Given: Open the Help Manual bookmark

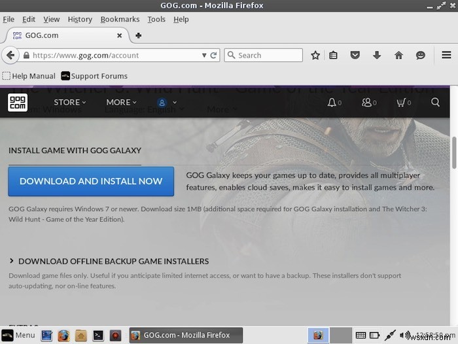Looking at the screenshot, I should tap(29, 77).
